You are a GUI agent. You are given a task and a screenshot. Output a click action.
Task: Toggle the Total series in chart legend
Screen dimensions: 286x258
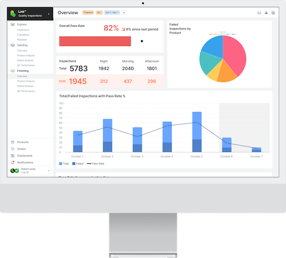click(x=64, y=164)
